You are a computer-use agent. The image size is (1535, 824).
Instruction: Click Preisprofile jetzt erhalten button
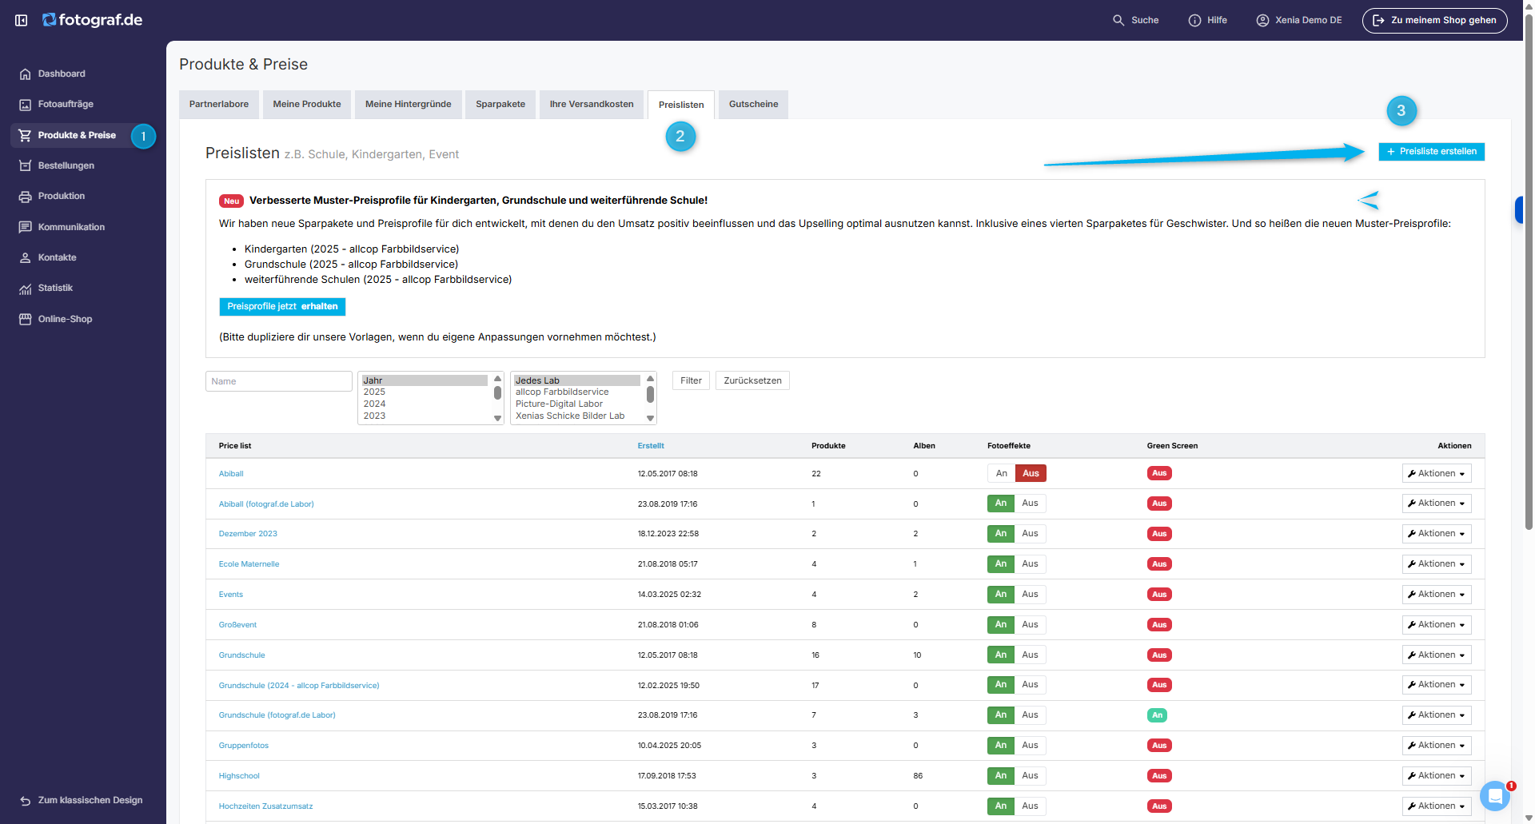tap(282, 307)
